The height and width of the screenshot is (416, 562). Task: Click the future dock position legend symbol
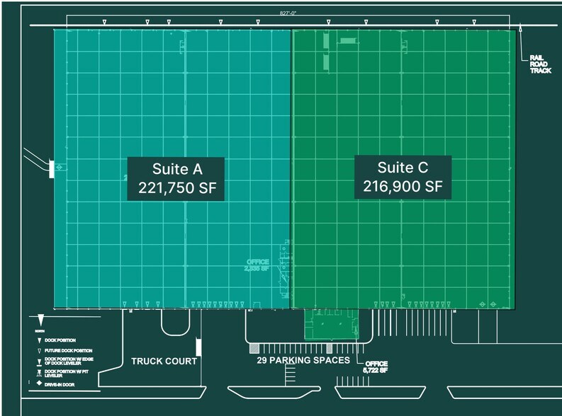tap(40, 351)
